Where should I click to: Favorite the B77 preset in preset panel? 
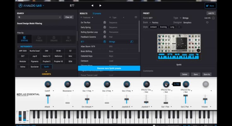[207, 23]
